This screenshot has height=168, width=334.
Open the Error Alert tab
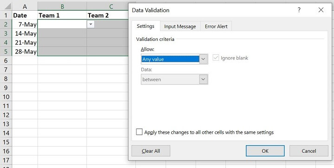(x=216, y=26)
